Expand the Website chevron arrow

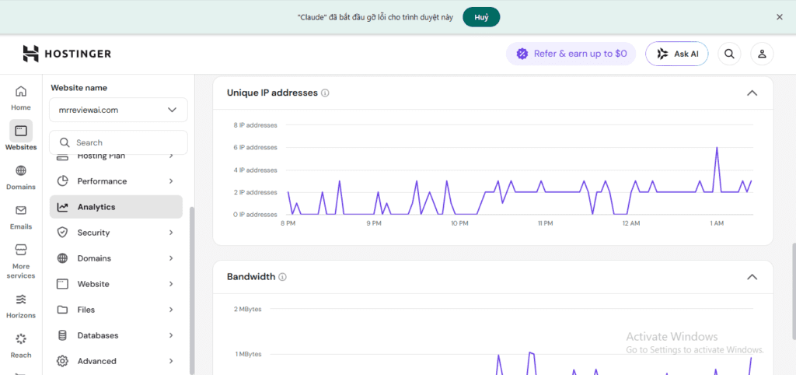click(x=171, y=284)
